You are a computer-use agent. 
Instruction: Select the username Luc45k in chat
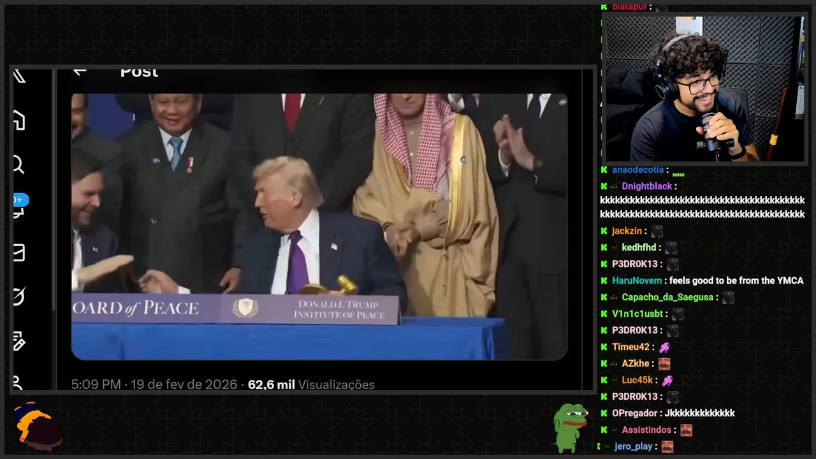[637, 381]
